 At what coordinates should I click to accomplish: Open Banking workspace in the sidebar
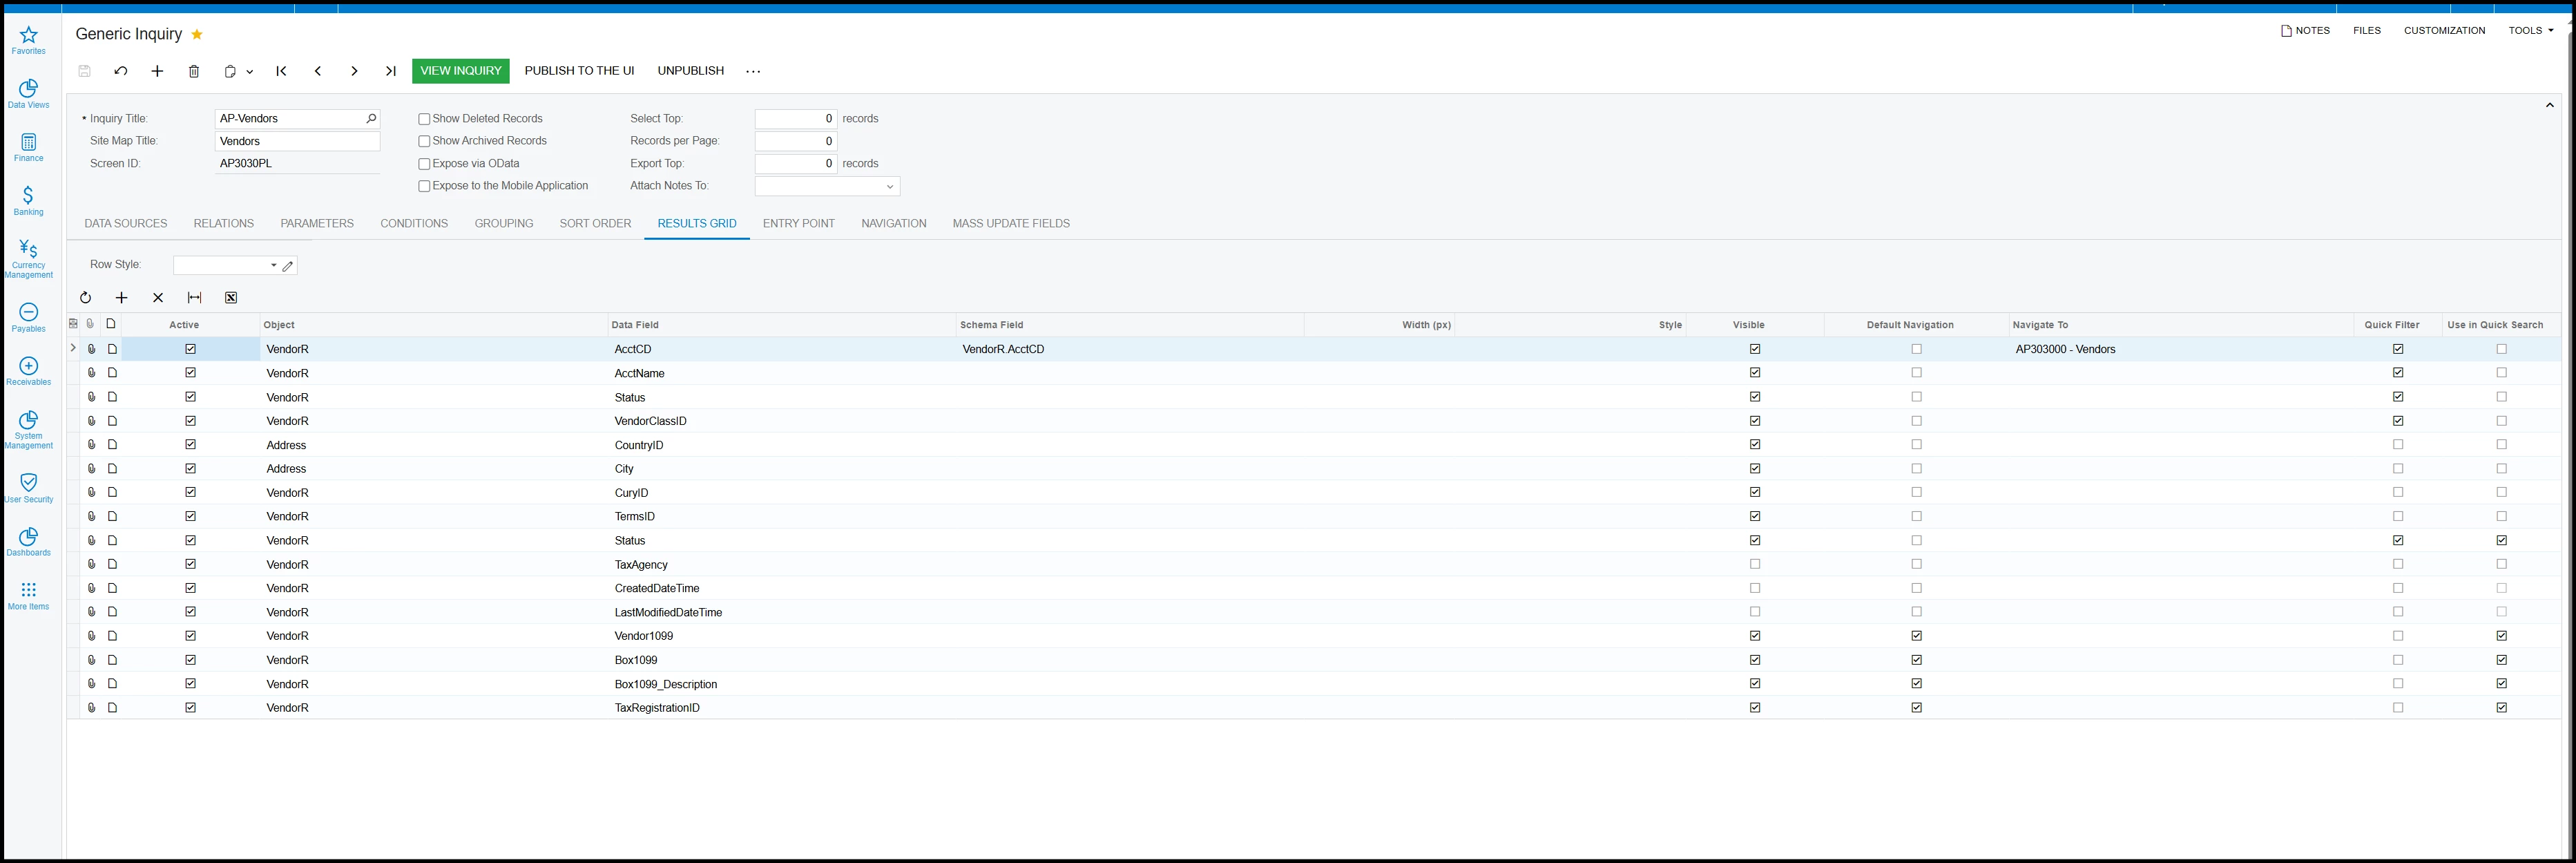click(28, 200)
